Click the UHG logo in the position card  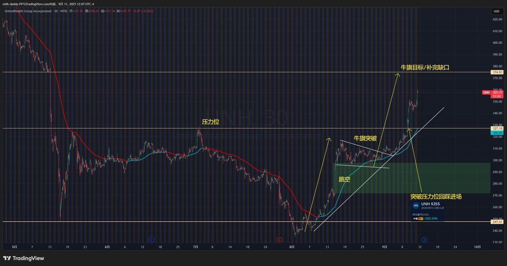(416, 205)
